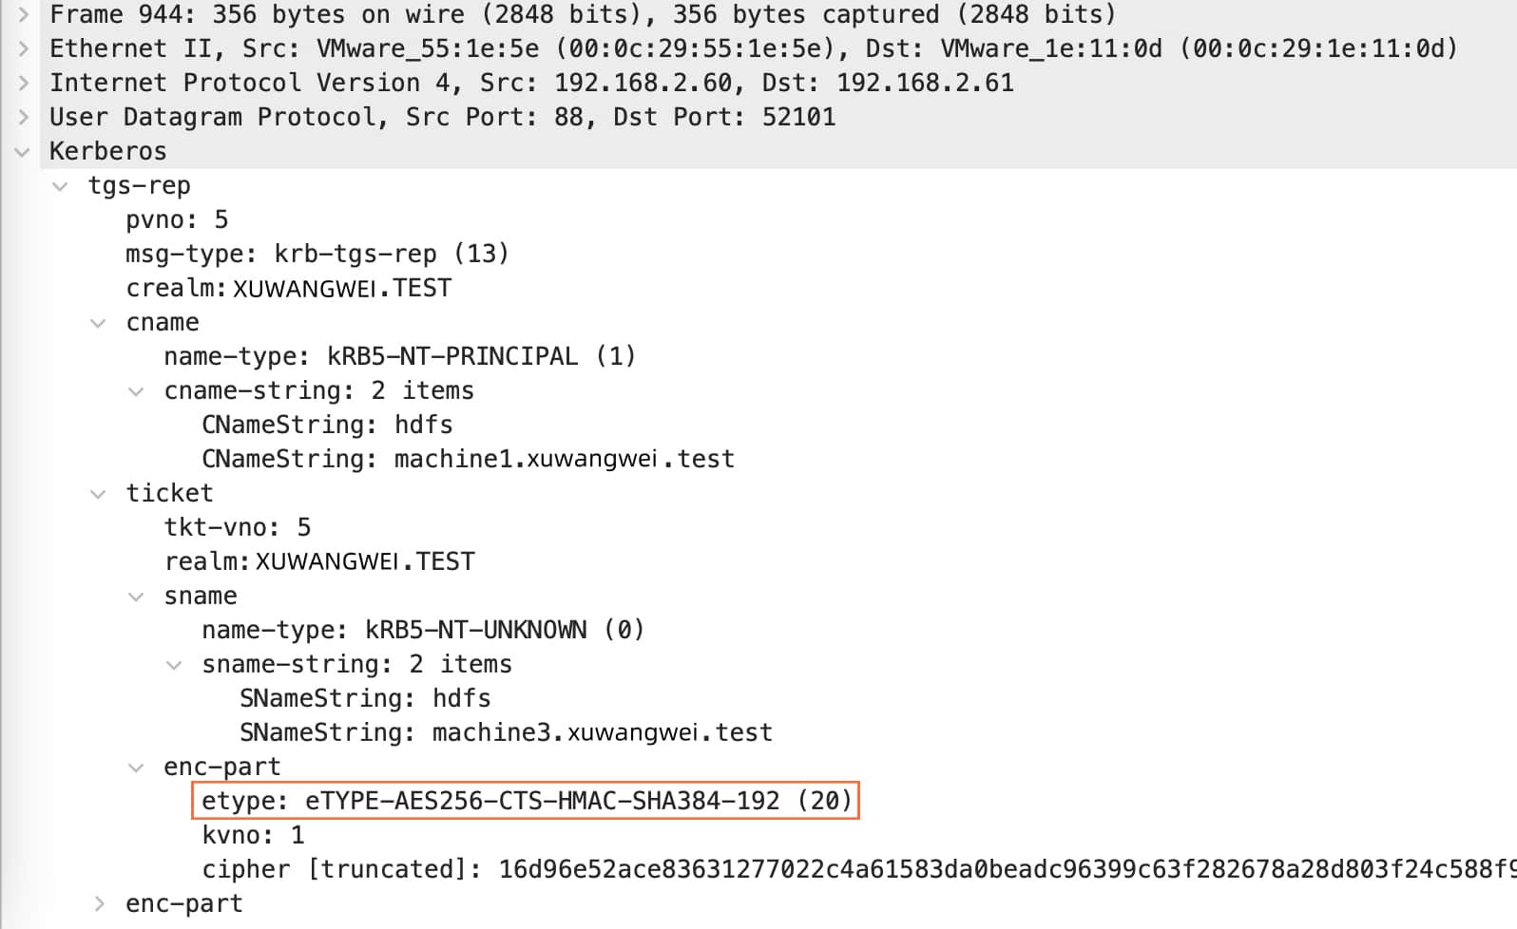Select SNameString machine3.xuwangwei.test row
This screenshot has height=929, width=1517.
click(x=506, y=732)
